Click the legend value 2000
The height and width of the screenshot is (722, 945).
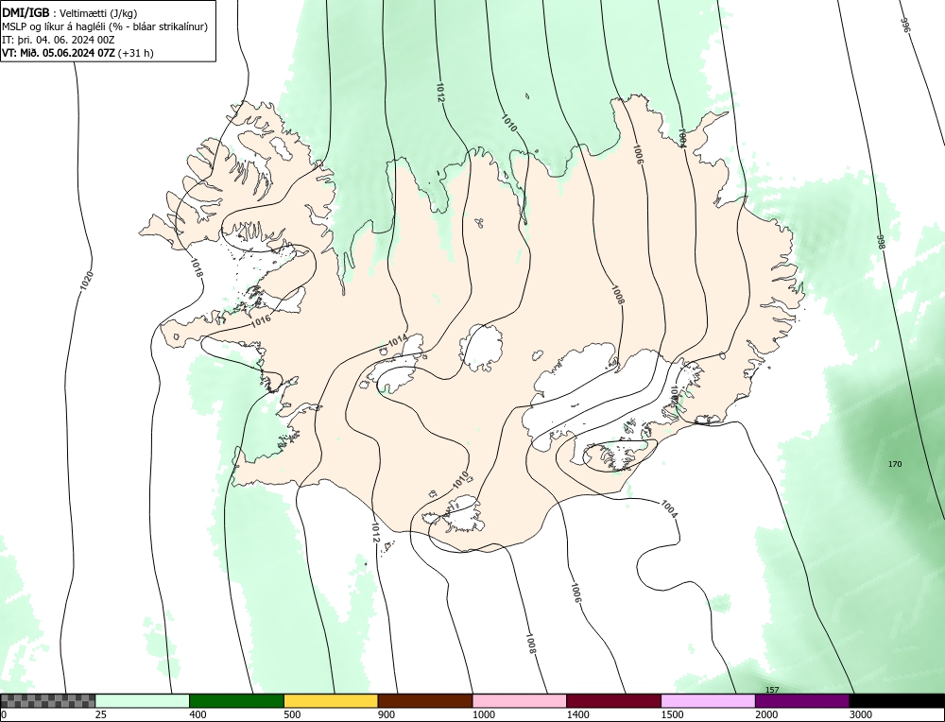766,714
